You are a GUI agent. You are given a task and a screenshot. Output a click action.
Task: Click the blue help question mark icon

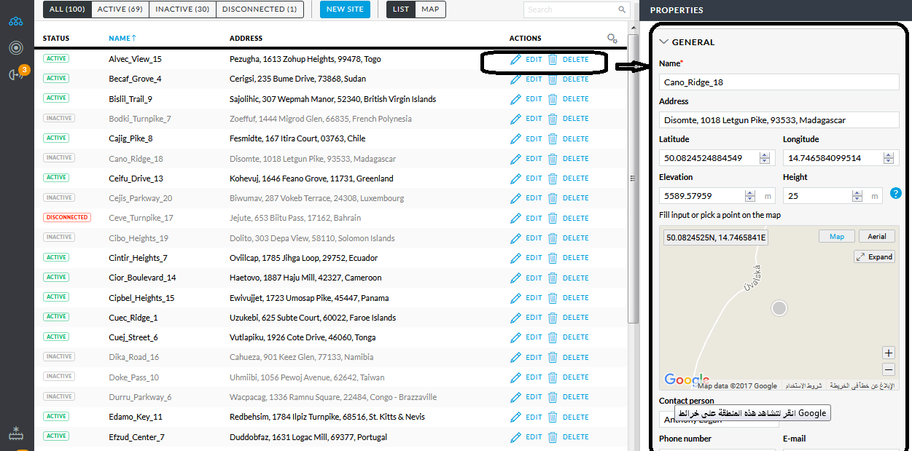[x=896, y=193]
